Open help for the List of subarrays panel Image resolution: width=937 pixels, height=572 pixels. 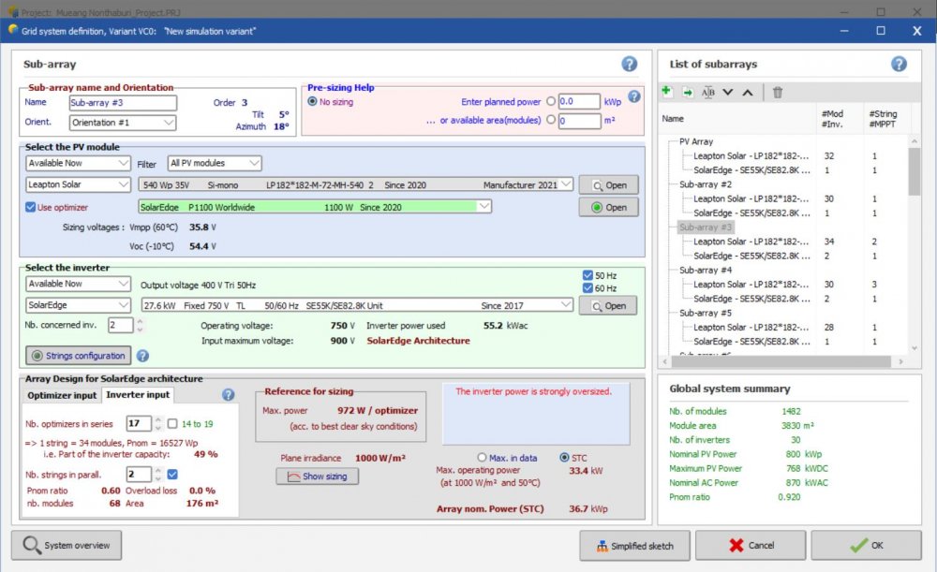tap(898, 64)
